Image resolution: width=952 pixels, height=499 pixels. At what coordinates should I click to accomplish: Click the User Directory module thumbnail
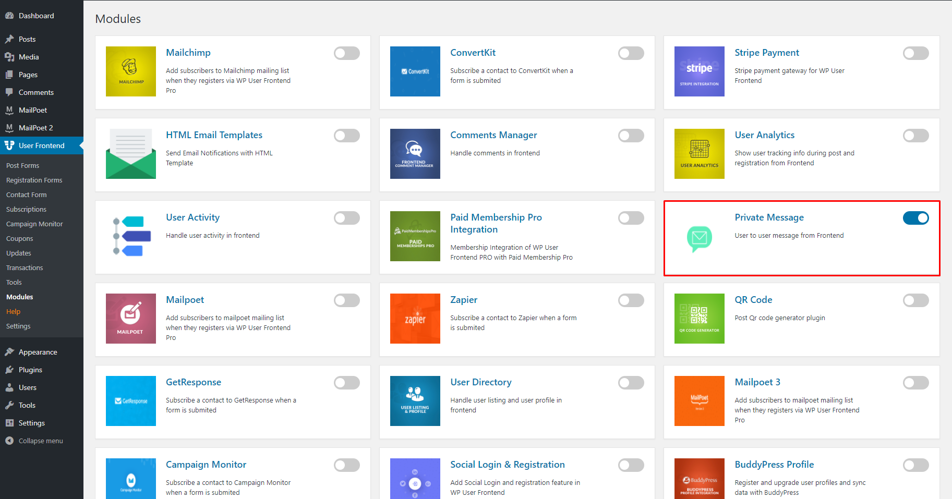click(x=415, y=401)
